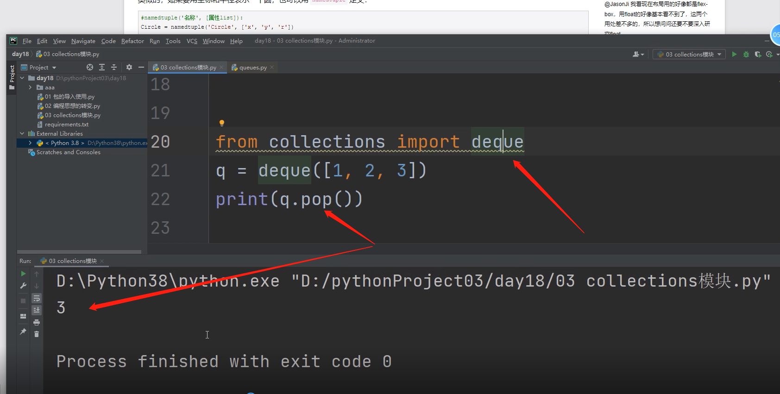This screenshot has height=394, width=780.
Task: Open the VCS menu
Action: click(192, 41)
